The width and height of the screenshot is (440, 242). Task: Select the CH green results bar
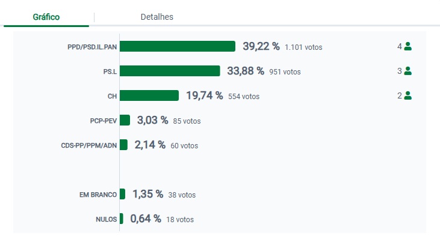pyautogui.click(x=149, y=95)
